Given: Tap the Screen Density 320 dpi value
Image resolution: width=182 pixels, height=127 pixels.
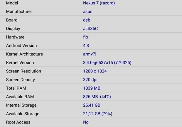Looking at the screenshot, I should click(90, 80).
